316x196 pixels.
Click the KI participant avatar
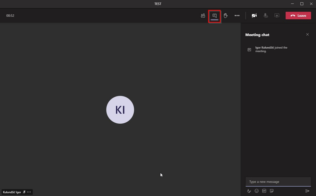[x=120, y=110]
